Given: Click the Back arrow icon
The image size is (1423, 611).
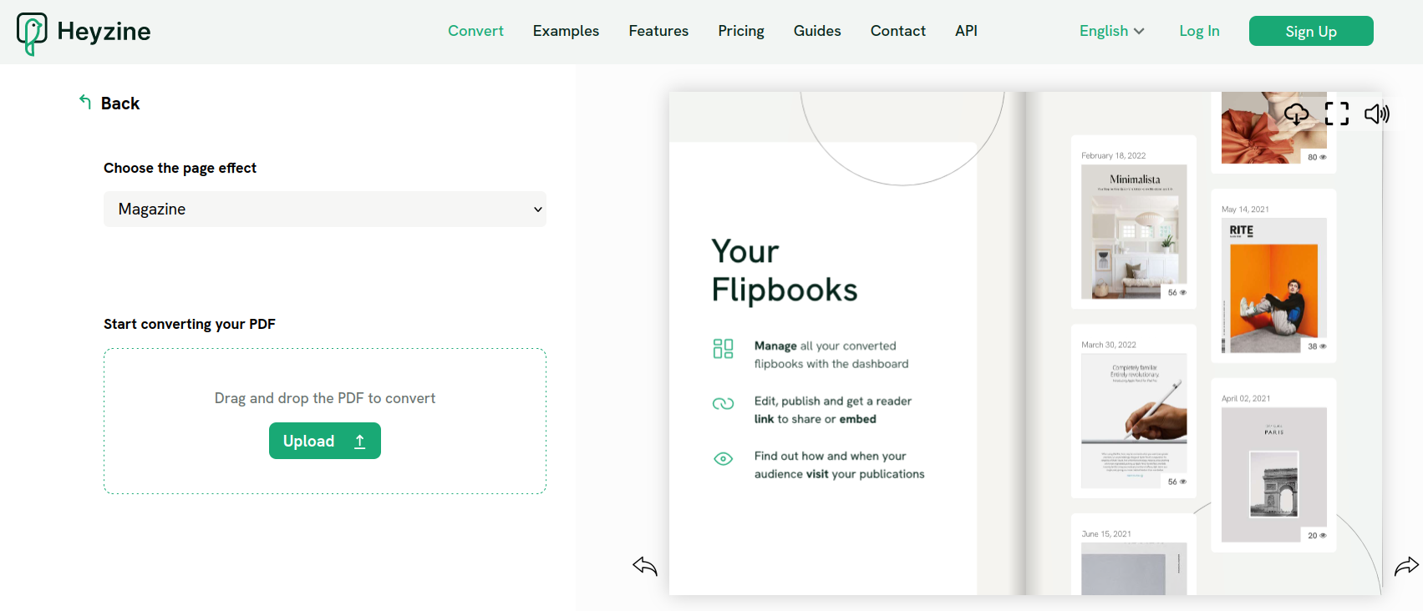Looking at the screenshot, I should [85, 102].
